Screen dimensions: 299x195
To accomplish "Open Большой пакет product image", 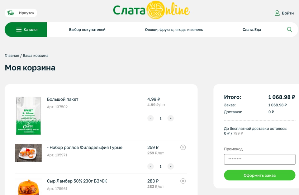I will [28, 116].
